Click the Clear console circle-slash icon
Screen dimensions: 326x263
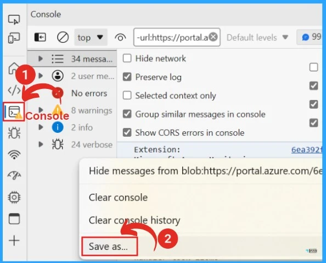pos(63,37)
